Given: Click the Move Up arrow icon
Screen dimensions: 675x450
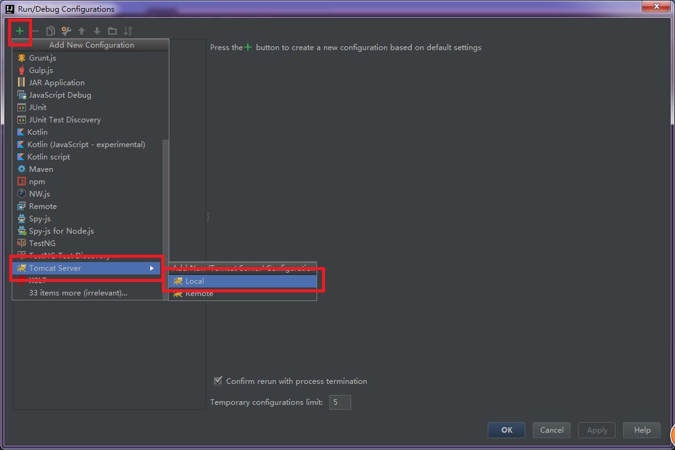Looking at the screenshot, I should point(82,31).
